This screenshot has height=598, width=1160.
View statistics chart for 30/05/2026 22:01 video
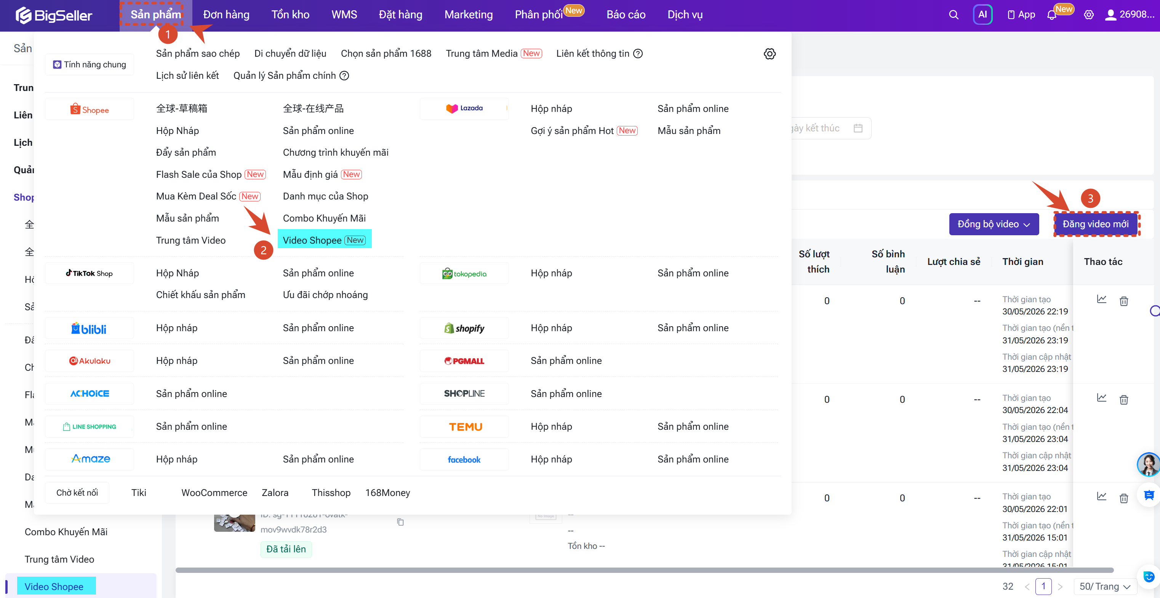coord(1101,496)
